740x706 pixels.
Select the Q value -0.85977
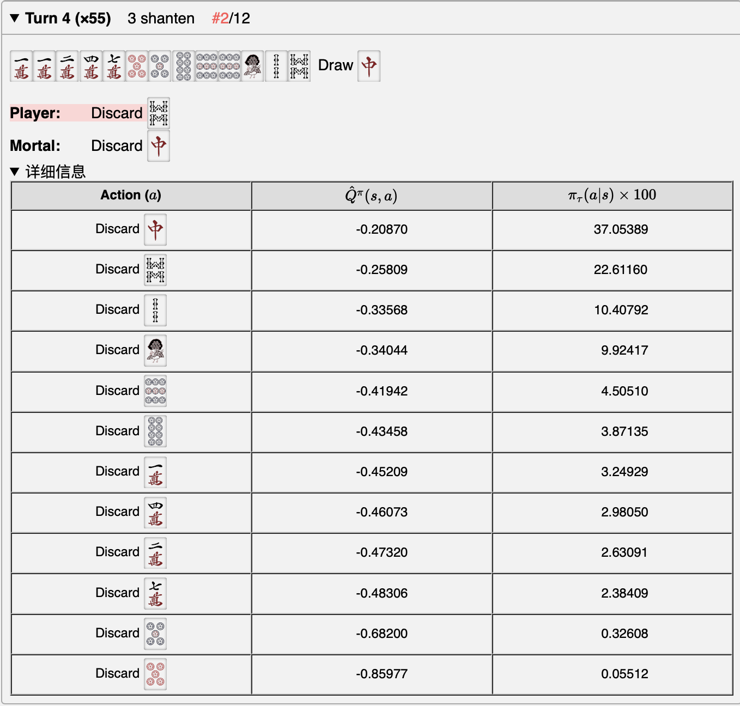pyautogui.click(x=381, y=674)
